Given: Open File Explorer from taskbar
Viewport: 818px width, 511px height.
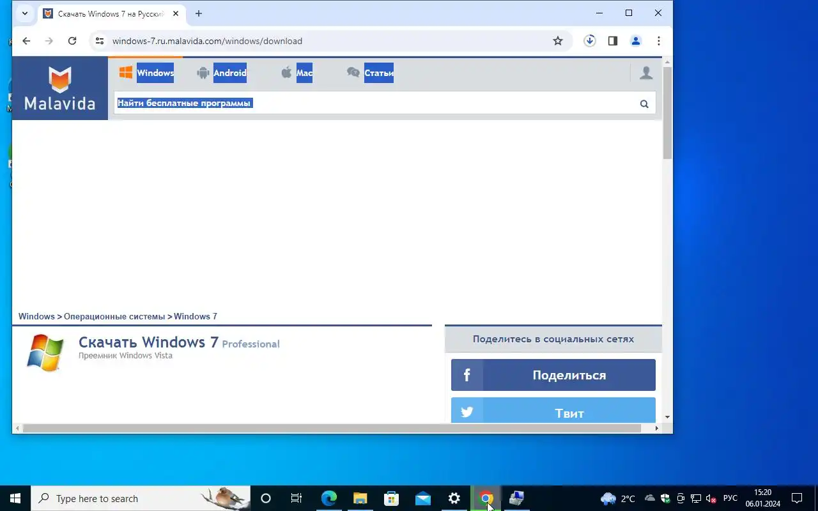Looking at the screenshot, I should (360, 498).
